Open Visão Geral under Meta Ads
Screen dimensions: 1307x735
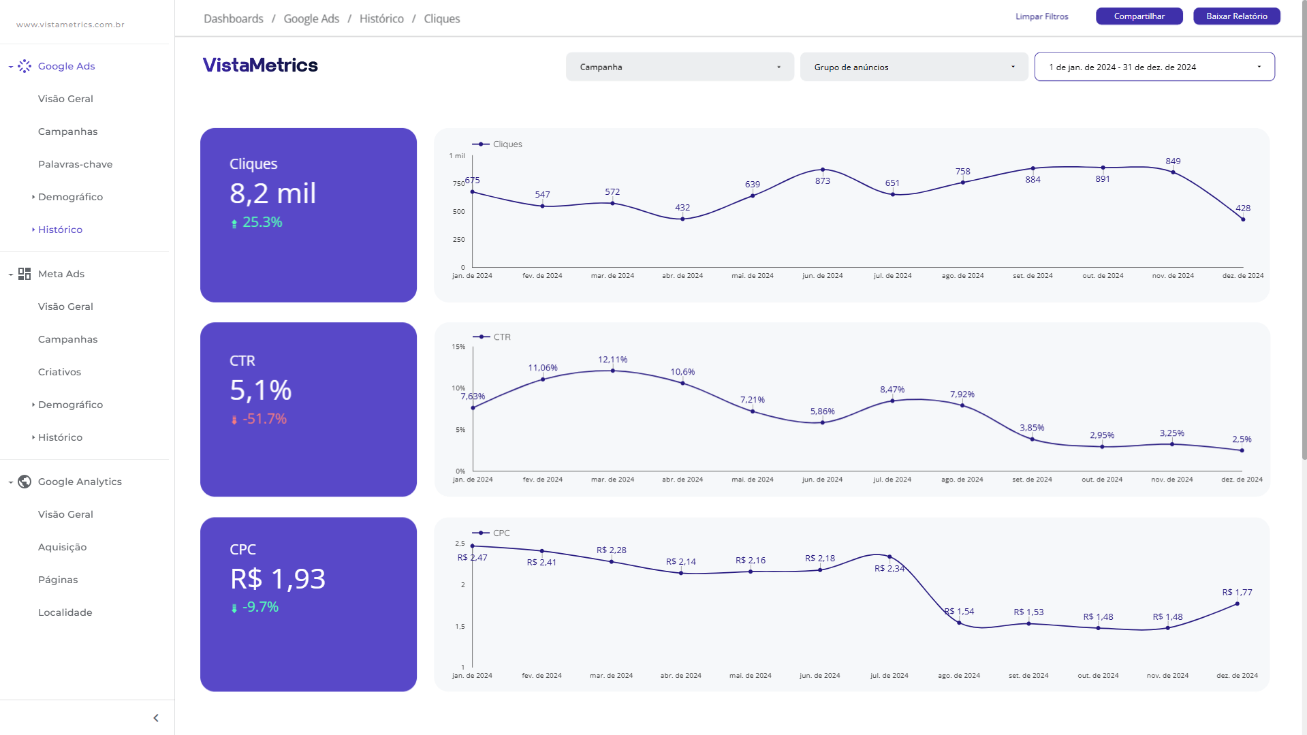(x=65, y=307)
